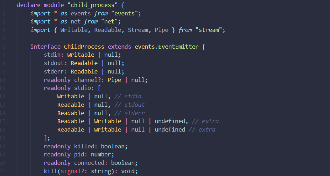Viewport: 330px width, 176px height.
Task: Click the kill method name
Action: [50, 171]
